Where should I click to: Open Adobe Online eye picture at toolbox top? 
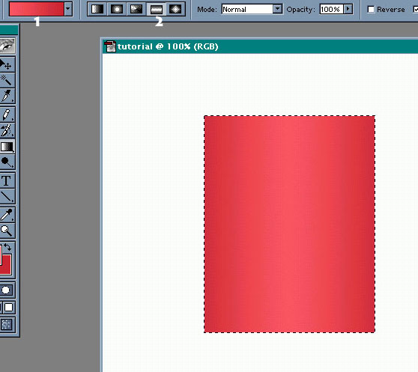tap(7, 46)
